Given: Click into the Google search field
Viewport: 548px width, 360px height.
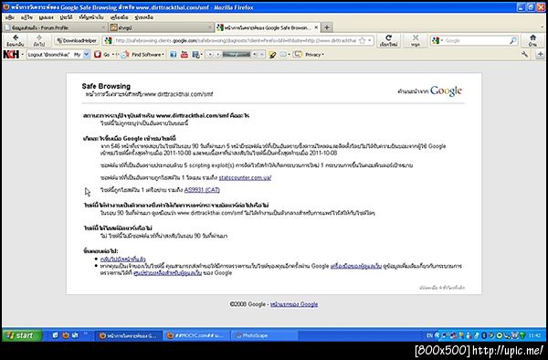Looking at the screenshot, I should pos(476,40).
